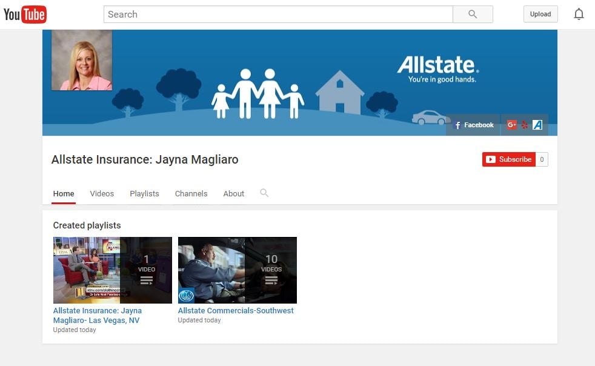
Task: Open the 'Allstate Commercials-Southwest' title link
Action: click(x=236, y=311)
